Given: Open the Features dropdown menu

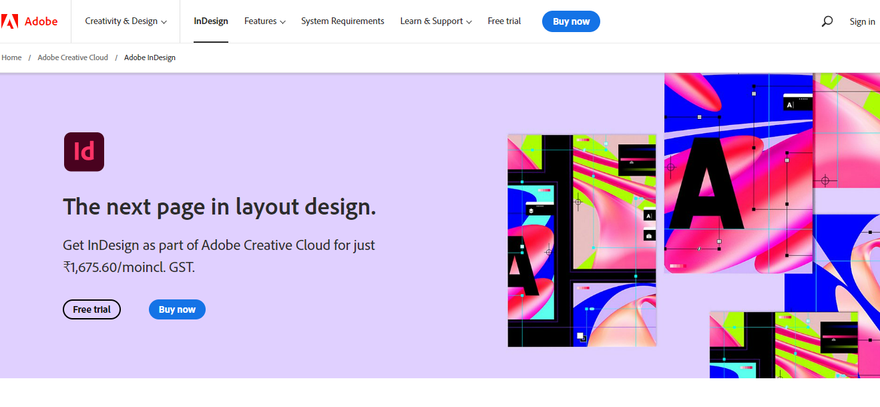Looking at the screenshot, I should (260, 21).
